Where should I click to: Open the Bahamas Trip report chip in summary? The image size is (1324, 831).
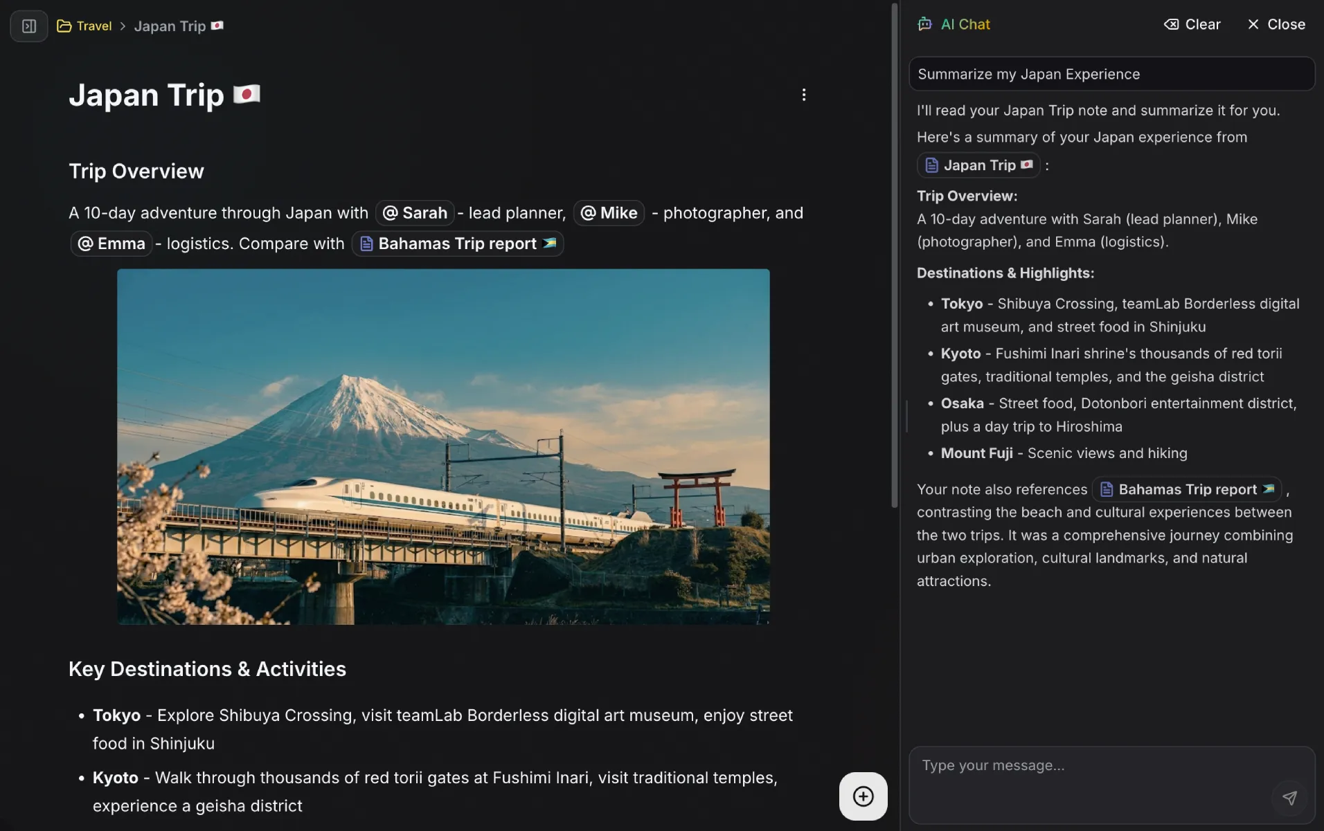pyautogui.click(x=1187, y=489)
